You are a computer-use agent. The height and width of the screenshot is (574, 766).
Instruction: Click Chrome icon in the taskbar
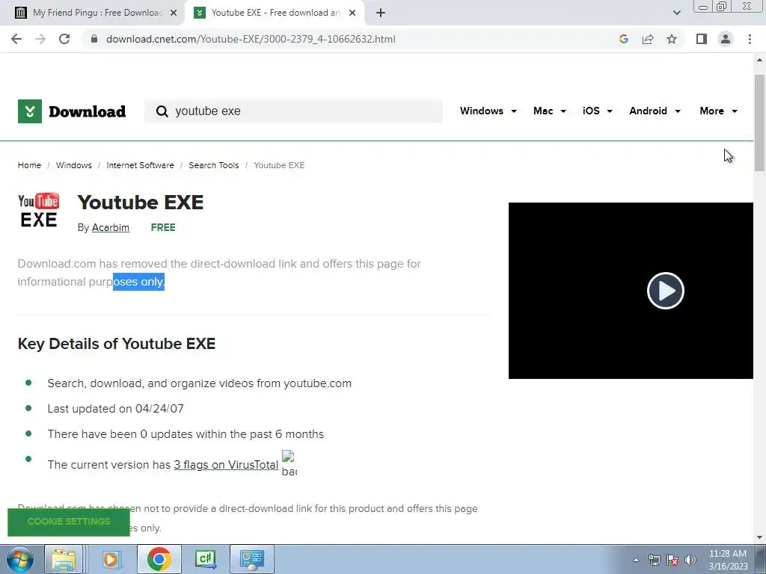tap(159, 559)
